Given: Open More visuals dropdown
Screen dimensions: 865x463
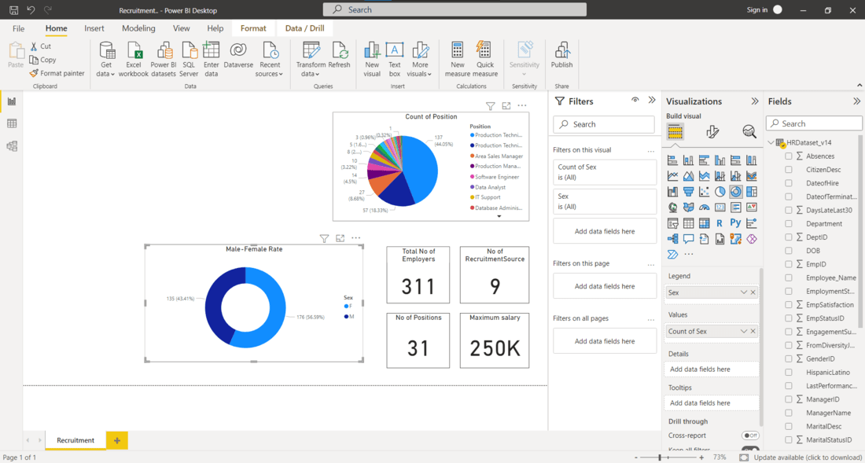Looking at the screenshot, I should [x=429, y=75].
